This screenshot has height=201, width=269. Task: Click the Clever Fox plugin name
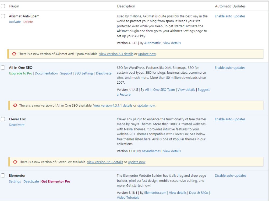pyautogui.click(x=17, y=119)
